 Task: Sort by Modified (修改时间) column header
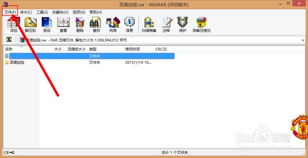(x=139, y=49)
